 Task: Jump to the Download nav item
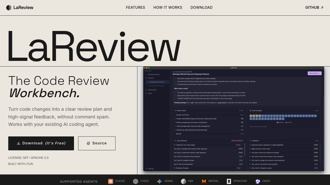pos(202,7)
